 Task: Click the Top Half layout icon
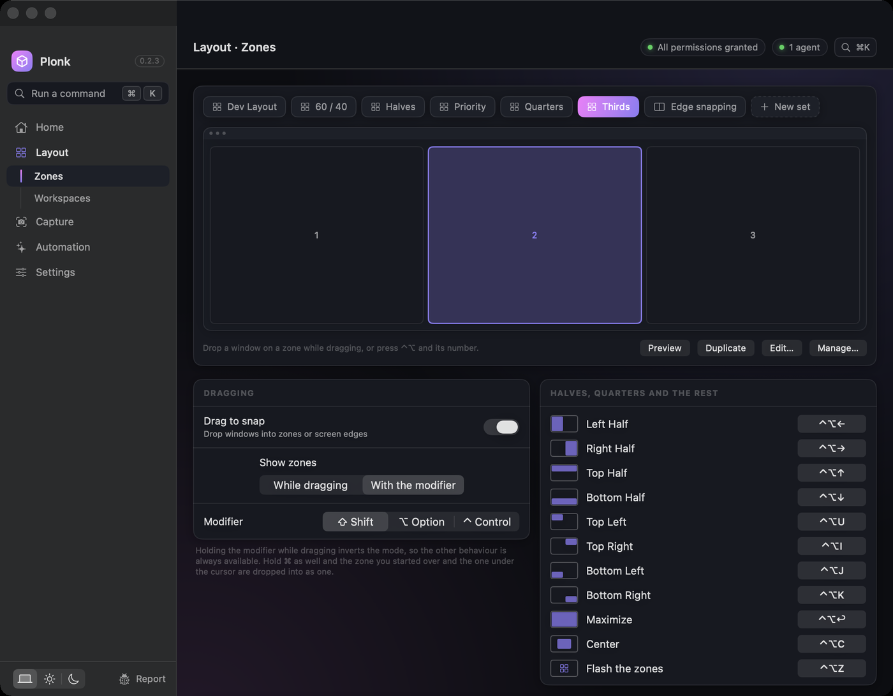point(564,473)
